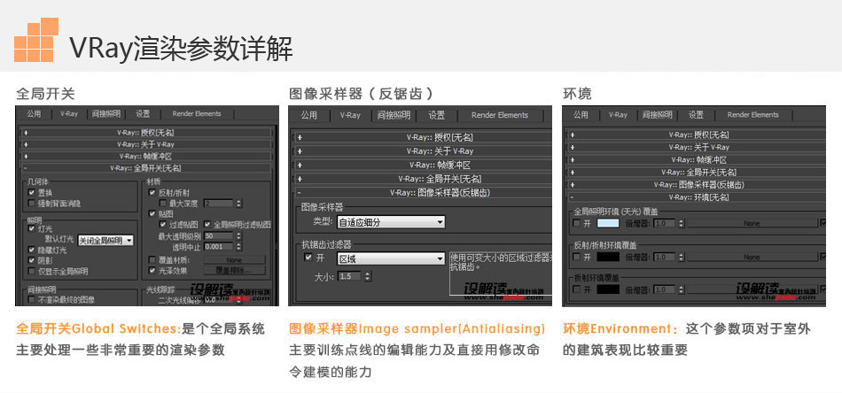Uncheck the 贴图 checkbox
This screenshot has height=393, width=842.
pyautogui.click(x=152, y=214)
